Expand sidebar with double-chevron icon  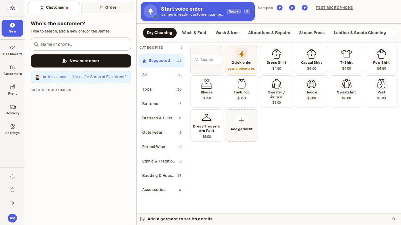(13, 203)
